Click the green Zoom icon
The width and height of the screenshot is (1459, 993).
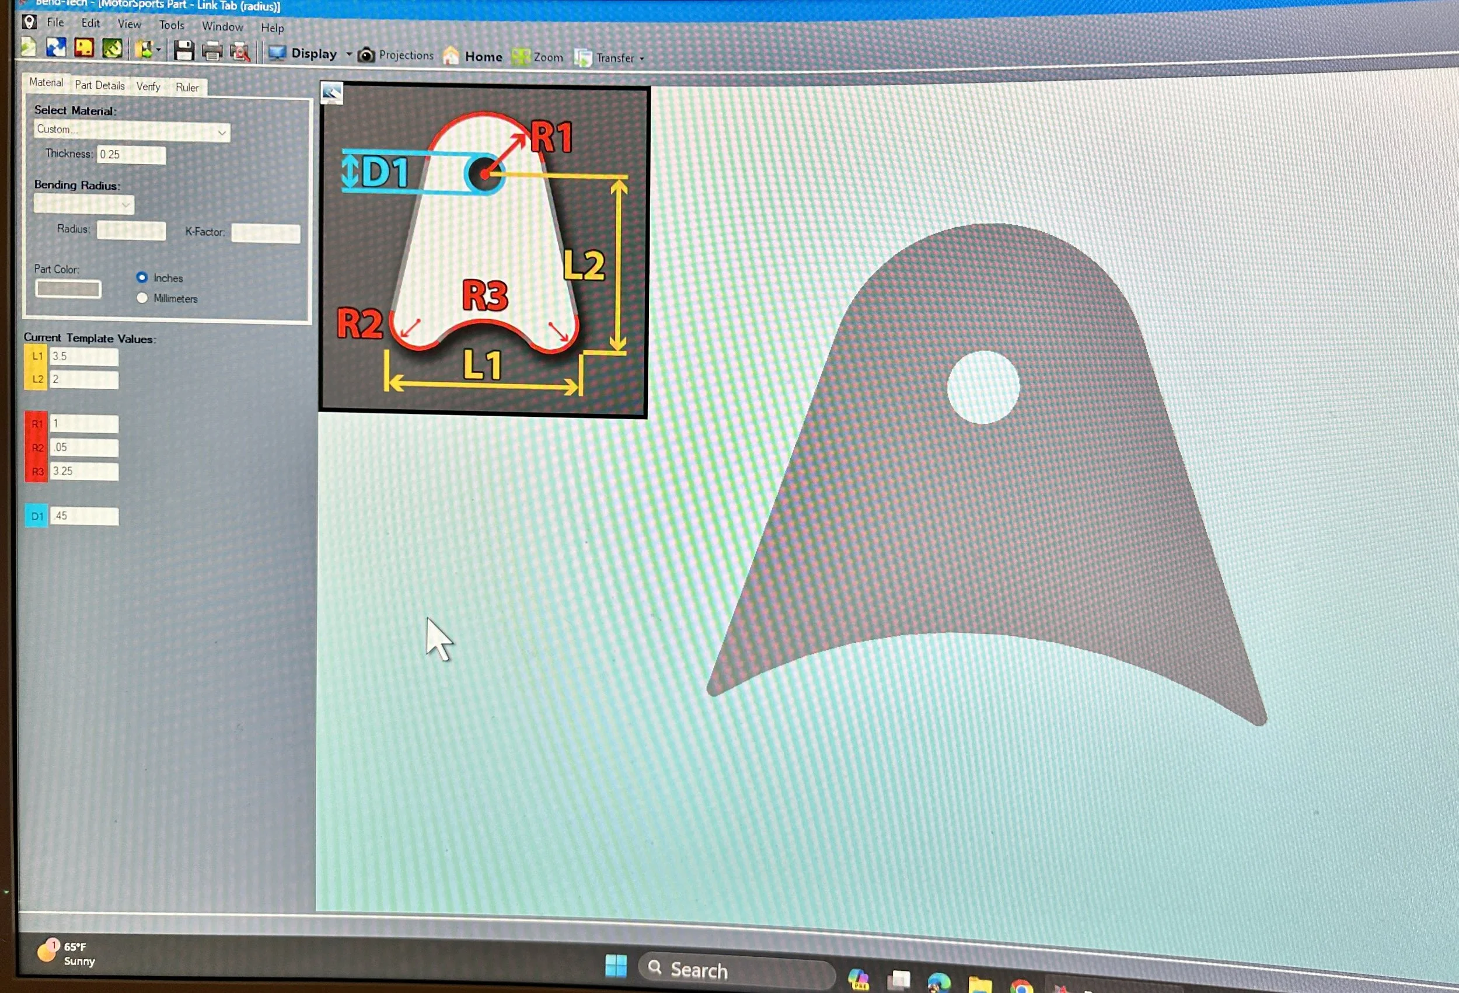tap(521, 57)
